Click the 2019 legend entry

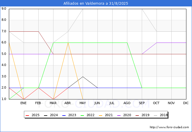tap(142, 115)
